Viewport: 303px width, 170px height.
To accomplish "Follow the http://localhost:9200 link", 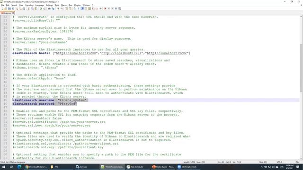I will (x=76, y=53).
